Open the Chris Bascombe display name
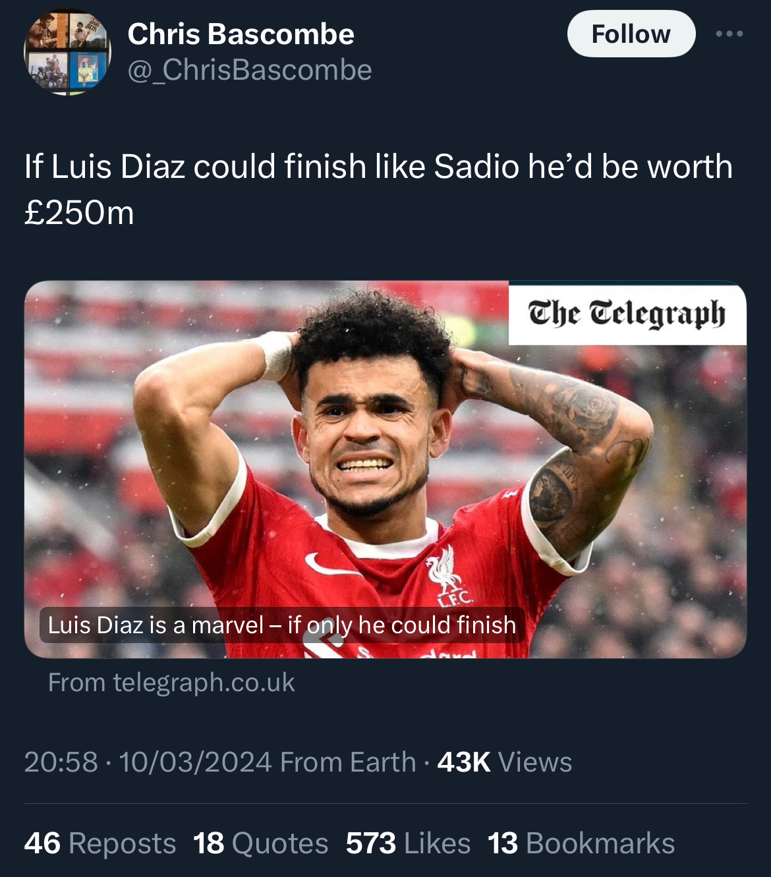 click(x=241, y=34)
